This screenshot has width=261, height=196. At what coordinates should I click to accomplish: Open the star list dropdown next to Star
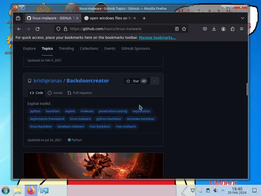click(x=155, y=81)
